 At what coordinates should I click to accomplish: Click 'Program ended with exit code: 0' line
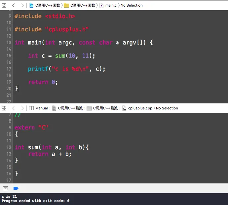36,201
